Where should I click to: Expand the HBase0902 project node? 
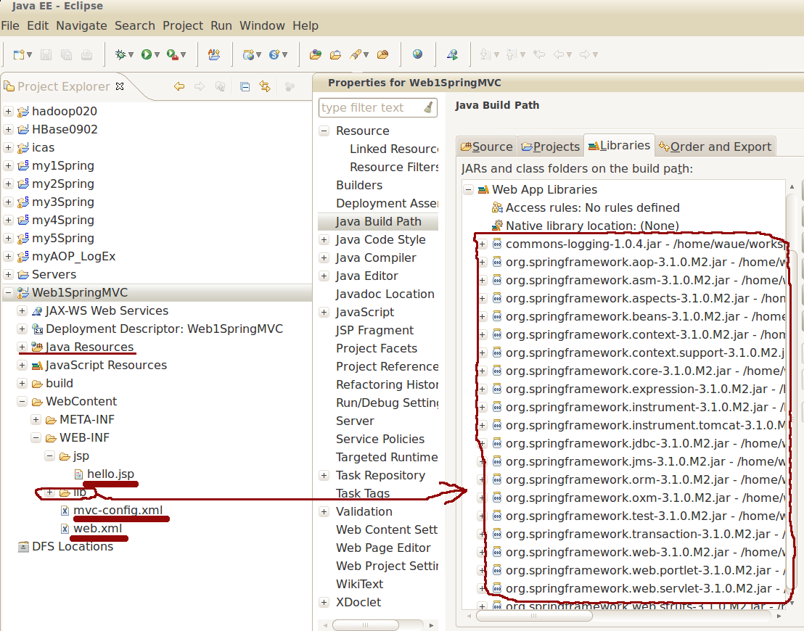[8, 129]
